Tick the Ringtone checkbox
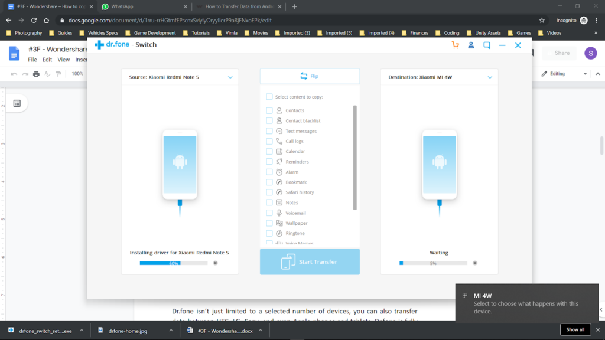The image size is (605, 340). click(x=269, y=233)
